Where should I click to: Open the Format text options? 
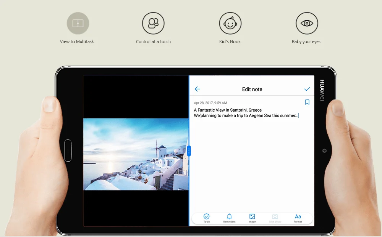298,218
